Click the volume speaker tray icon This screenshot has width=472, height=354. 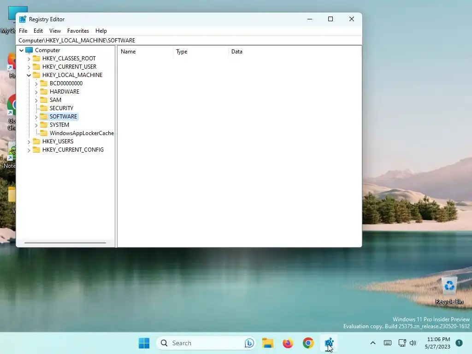click(413, 343)
